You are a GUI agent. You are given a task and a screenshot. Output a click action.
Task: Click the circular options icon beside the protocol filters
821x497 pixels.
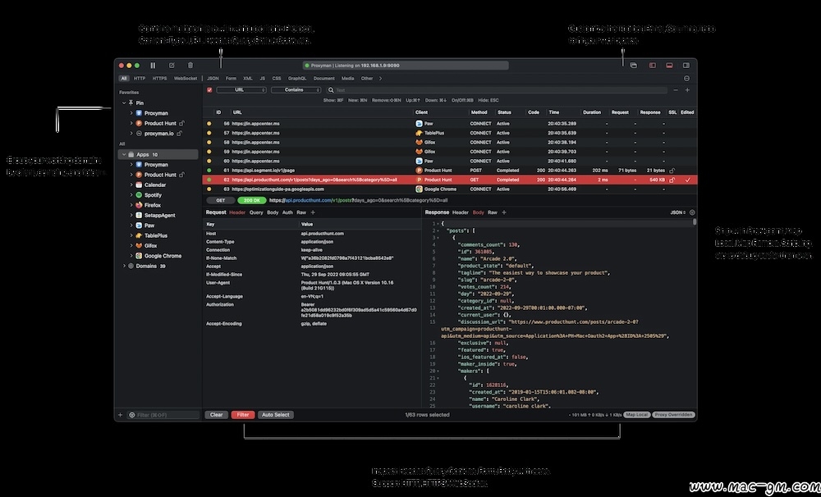pos(686,79)
